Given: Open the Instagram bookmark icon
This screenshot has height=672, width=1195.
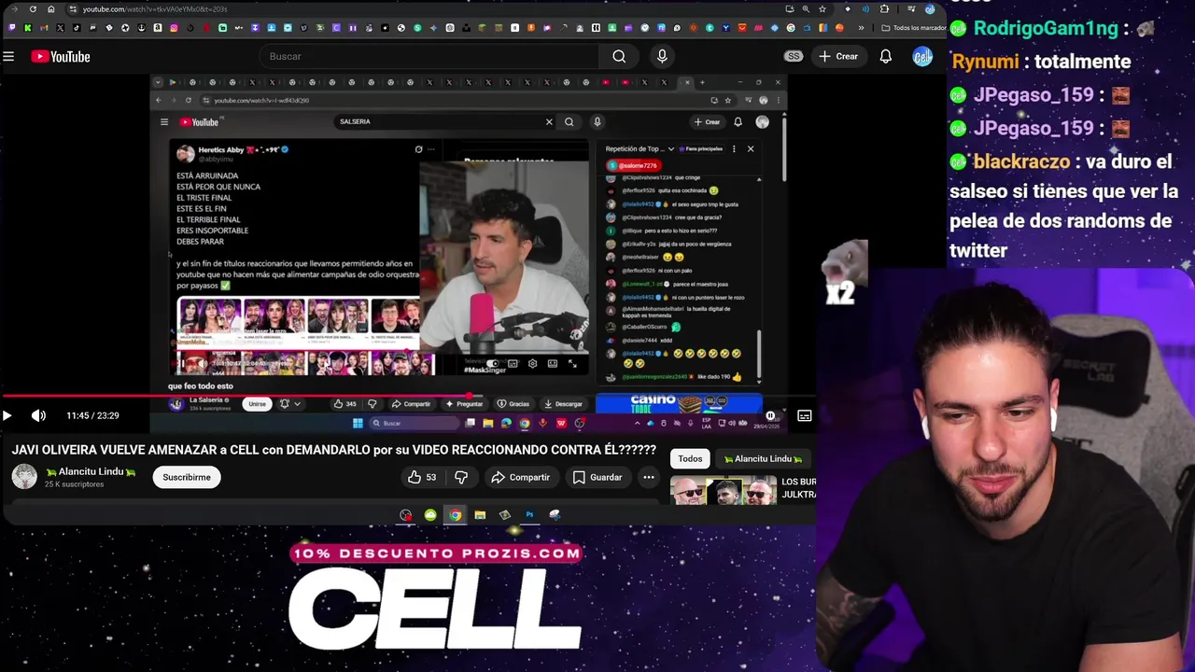Looking at the screenshot, I should click(x=174, y=28).
